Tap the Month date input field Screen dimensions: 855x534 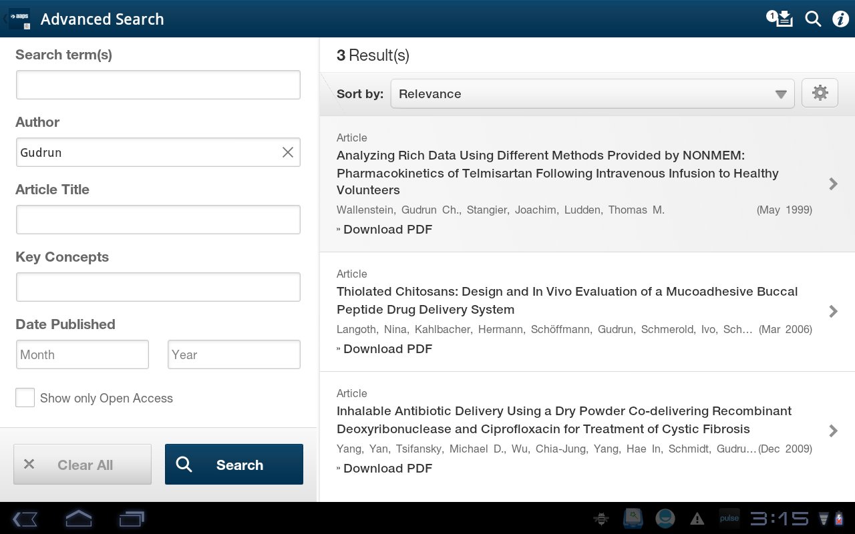pyautogui.click(x=82, y=354)
